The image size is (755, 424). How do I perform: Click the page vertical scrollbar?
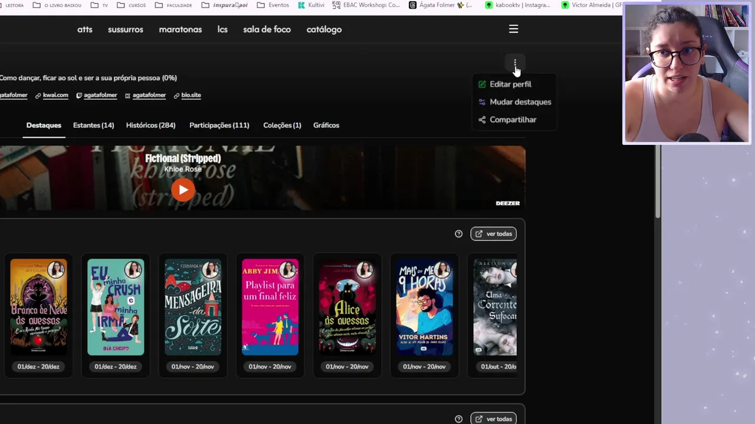(658, 181)
